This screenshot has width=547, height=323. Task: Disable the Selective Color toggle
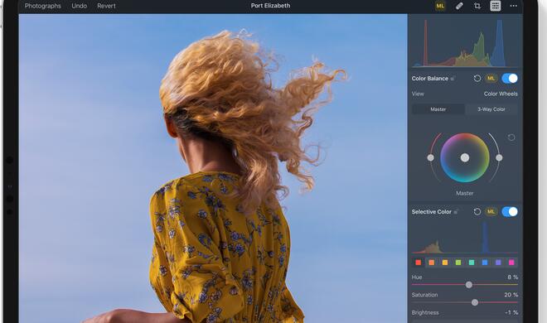(510, 211)
